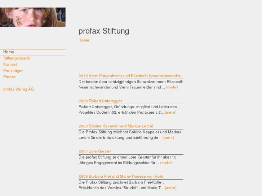Click mehr after Bildungssektor text
262x196 pixels.
166,163
